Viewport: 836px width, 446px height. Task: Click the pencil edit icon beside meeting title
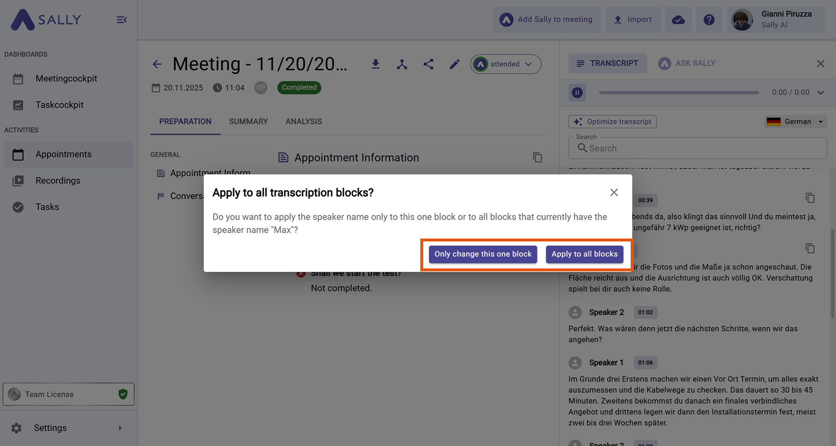tap(454, 64)
